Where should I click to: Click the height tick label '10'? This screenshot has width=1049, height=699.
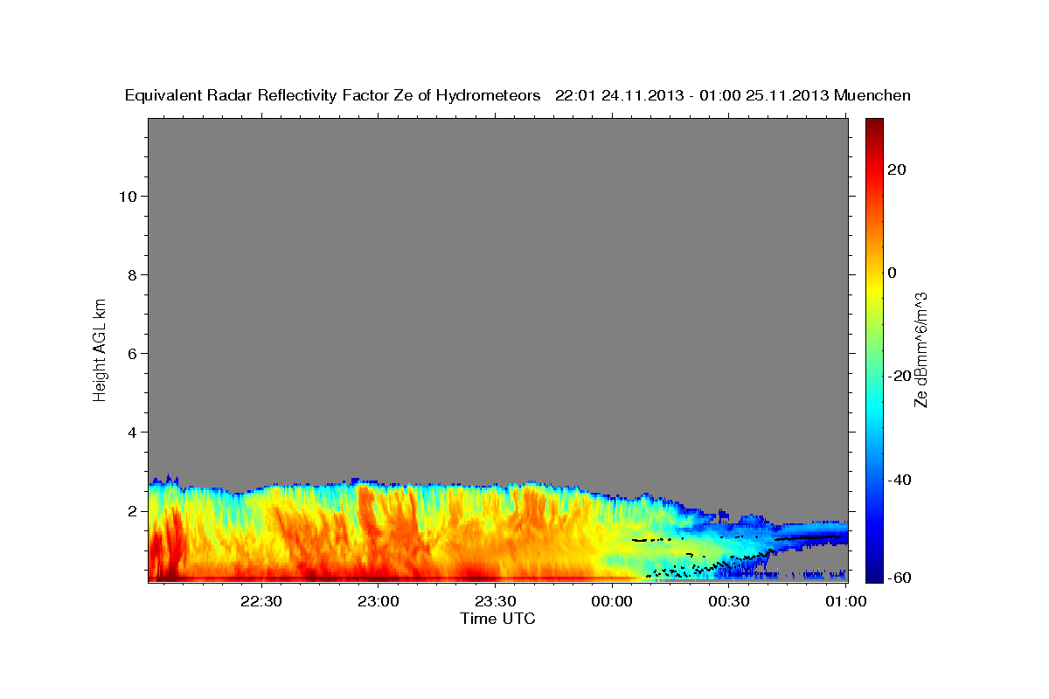pos(127,196)
